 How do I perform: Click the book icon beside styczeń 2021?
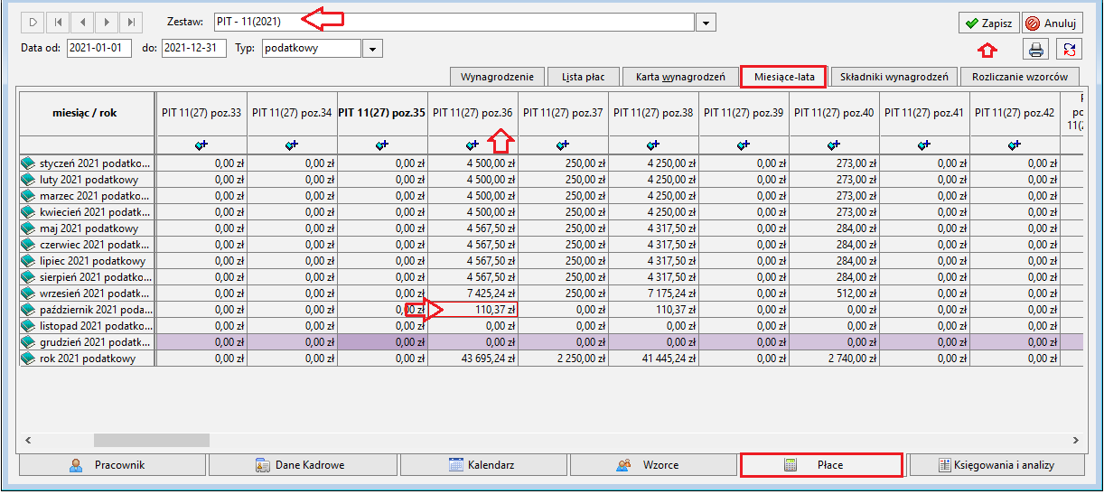point(28,163)
